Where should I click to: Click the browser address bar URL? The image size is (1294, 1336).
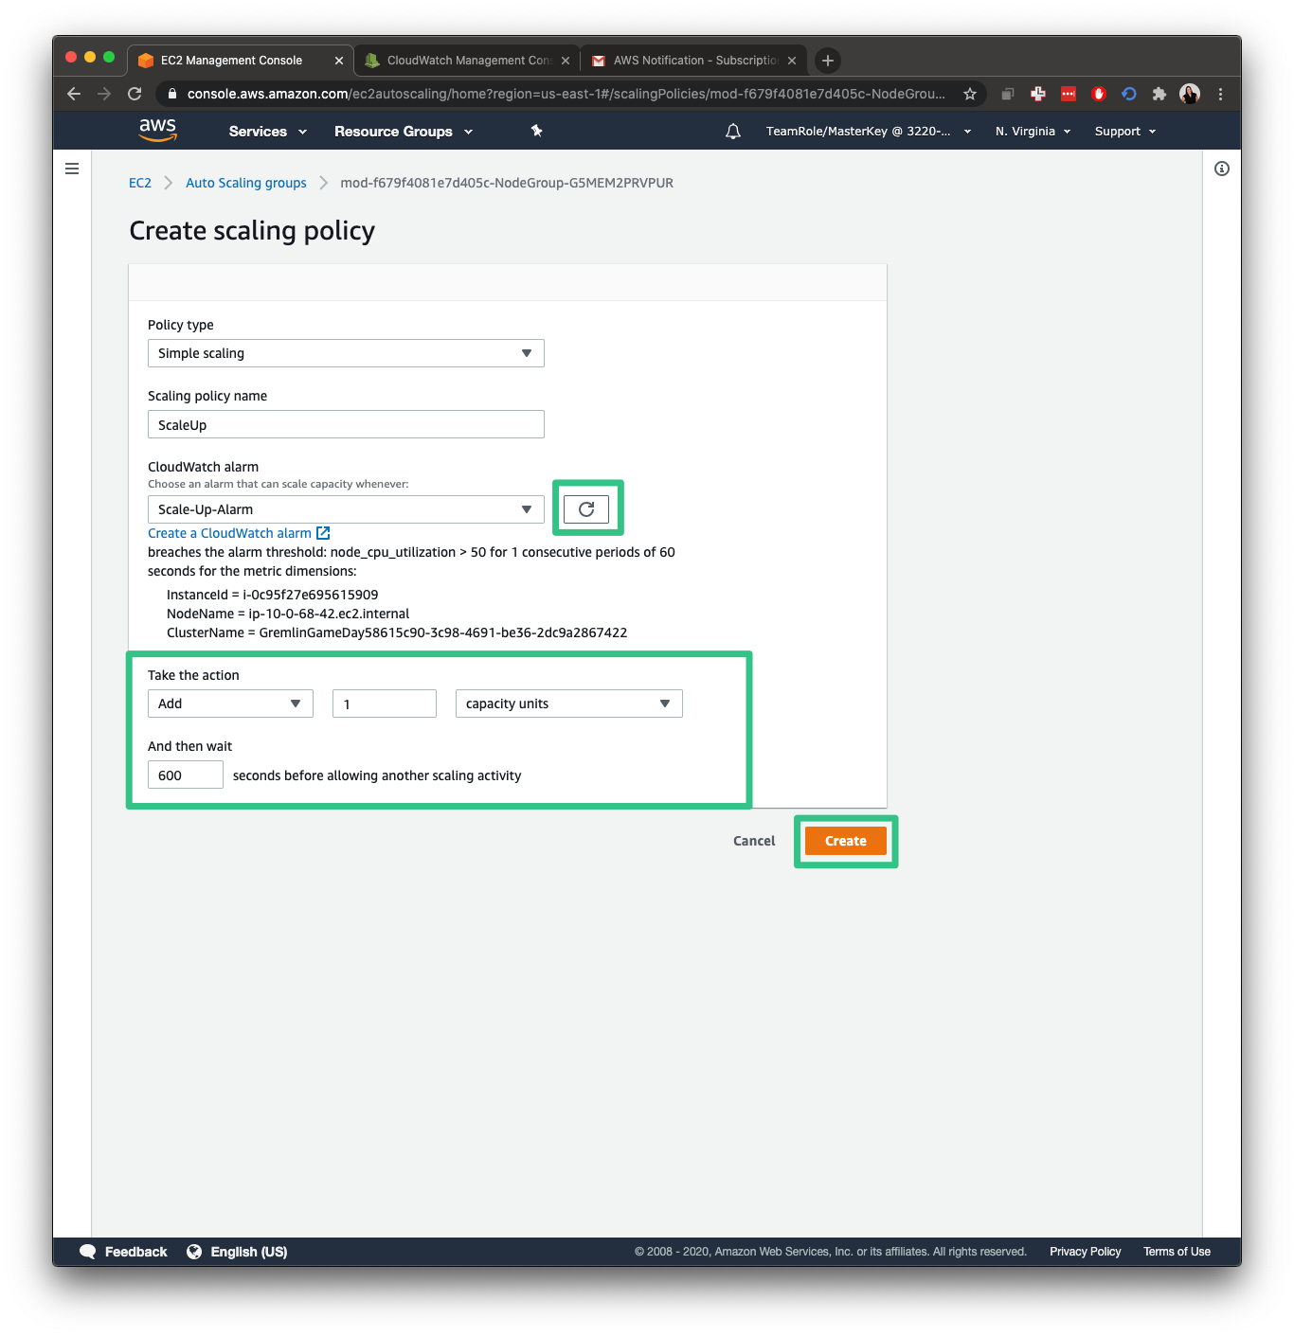(x=566, y=94)
